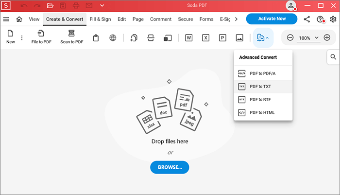Open quick access toolbar dropdown arrow
Image resolution: width=340 pixels, height=195 pixels.
pyautogui.click(x=102, y=6)
